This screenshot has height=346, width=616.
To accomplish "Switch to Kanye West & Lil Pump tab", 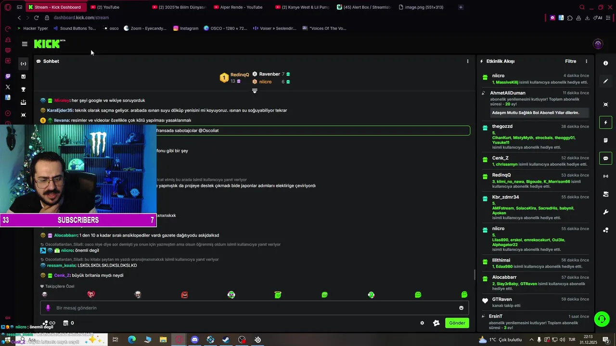I will (303, 7).
